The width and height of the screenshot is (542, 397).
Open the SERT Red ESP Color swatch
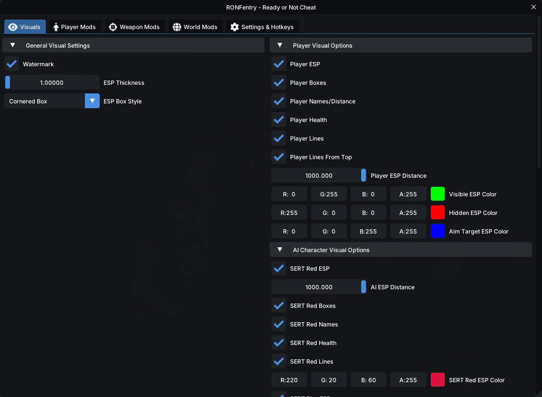click(438, 380)
